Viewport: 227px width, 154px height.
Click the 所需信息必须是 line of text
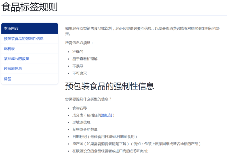pyautogui.click(x=79, y=43)
